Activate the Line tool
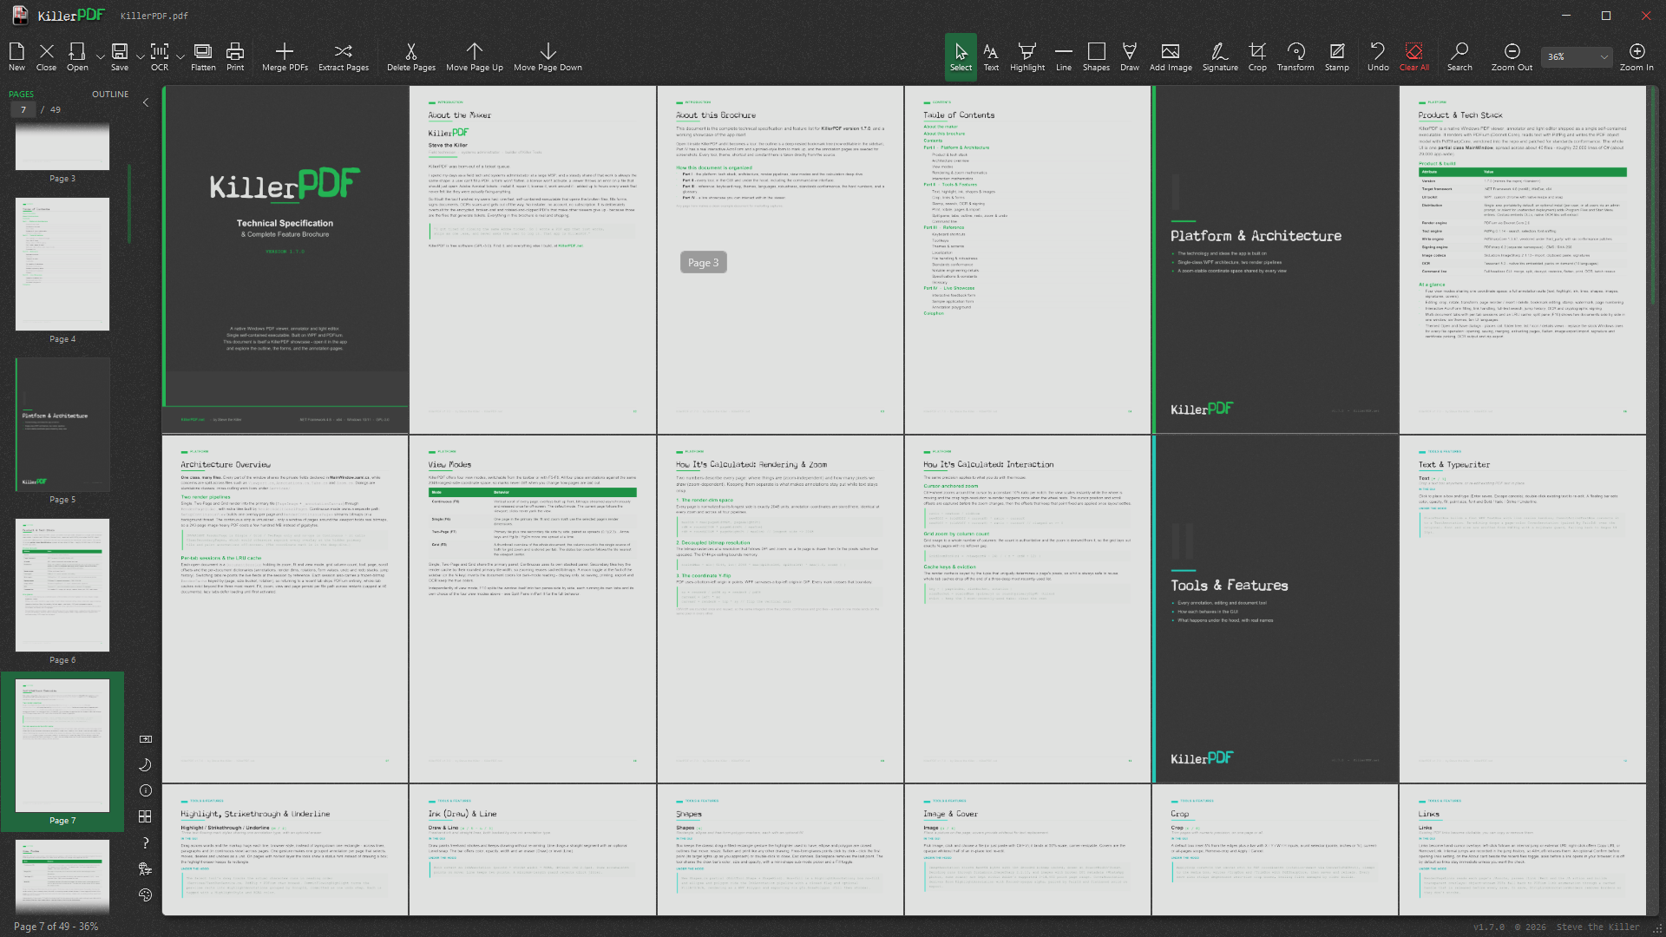Screen dimensions: 1666x937 [x=1064, y=56]
